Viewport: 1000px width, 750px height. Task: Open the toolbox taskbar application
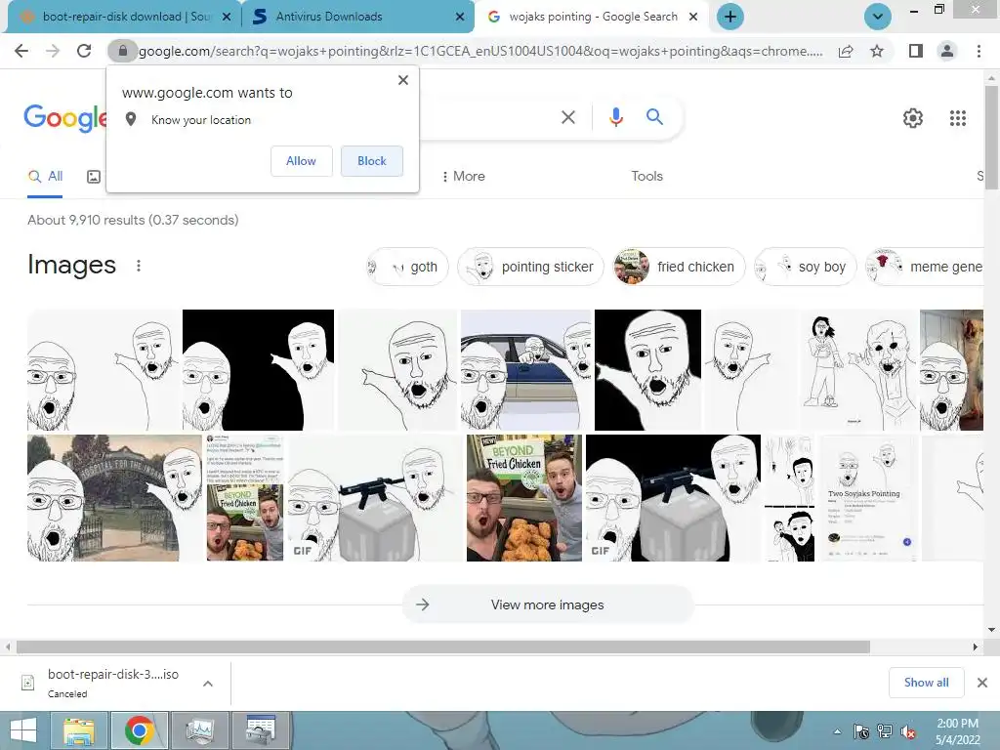tap(261, 730)
